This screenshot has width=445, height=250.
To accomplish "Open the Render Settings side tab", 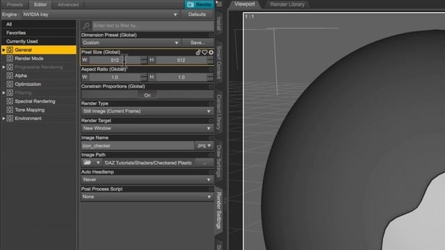I will click(219, 210).
